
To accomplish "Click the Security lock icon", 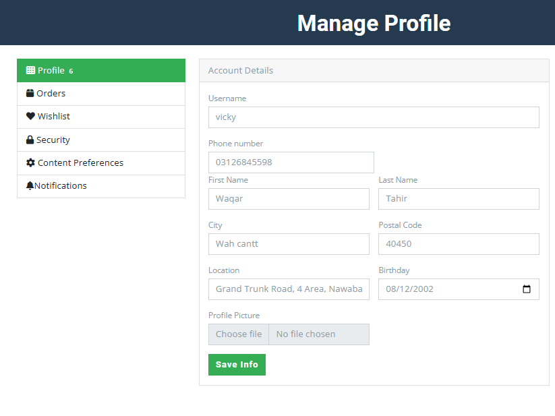I will tap(30, 140).
